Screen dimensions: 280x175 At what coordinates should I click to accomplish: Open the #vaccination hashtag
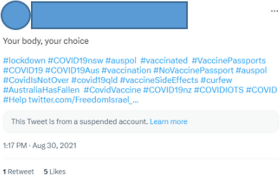tap(127, 71)
